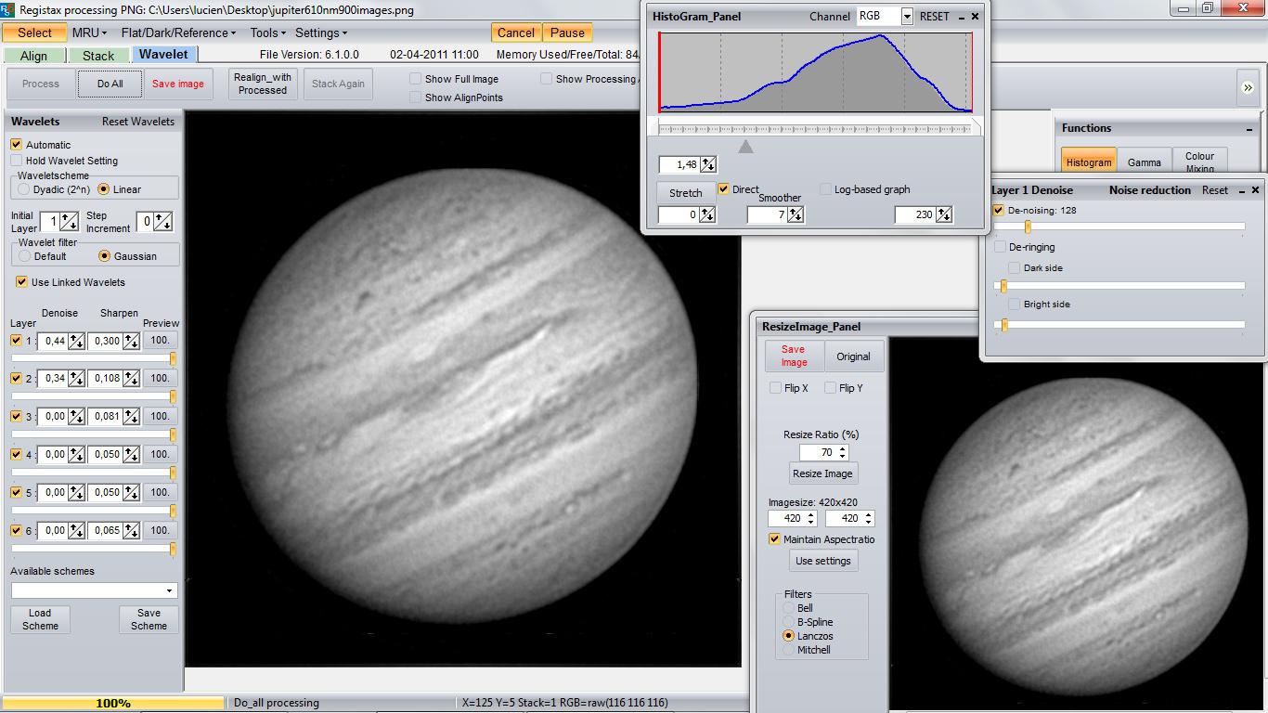This screenshot has width=1268, height=713.
Task: Enable the De-ringing checkbox
Action: pyautogui.click(x=1000, y=247)
